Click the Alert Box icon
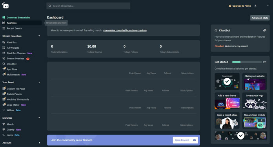The image size is (273, 147). pyautogui.click(x=4, y=42)
